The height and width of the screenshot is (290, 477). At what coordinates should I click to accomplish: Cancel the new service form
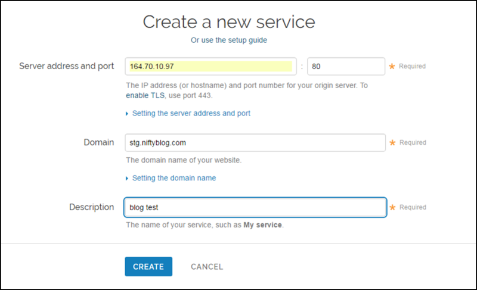coord(207,267)
